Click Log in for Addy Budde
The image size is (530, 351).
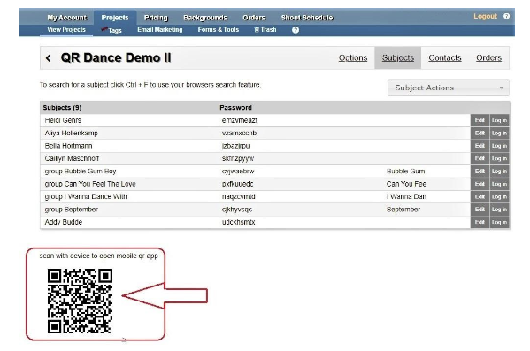pyautogui.click(x=499, y=222)
